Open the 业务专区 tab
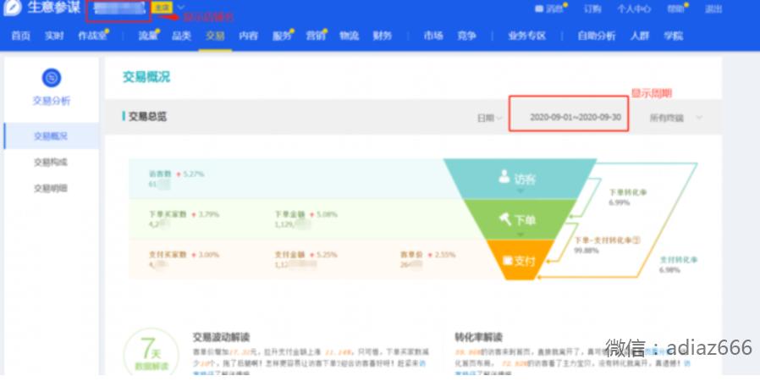760x387 pixels. point(527,36)
